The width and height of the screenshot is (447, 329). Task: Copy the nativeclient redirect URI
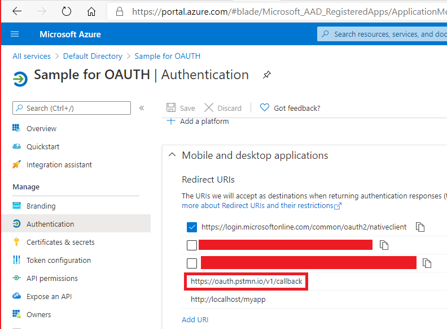[x=420, y=227]
